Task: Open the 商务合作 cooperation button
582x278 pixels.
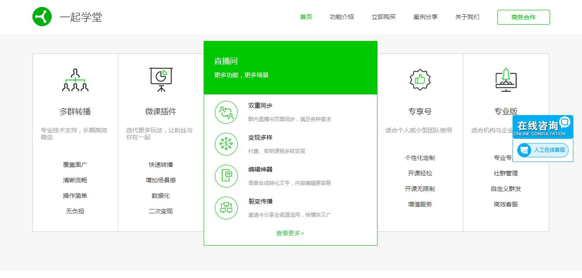Action: (523, 17)
